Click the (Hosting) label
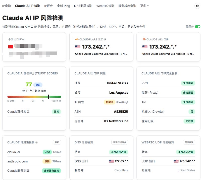This screenshot has height=180, width=201. coord(122,102)
